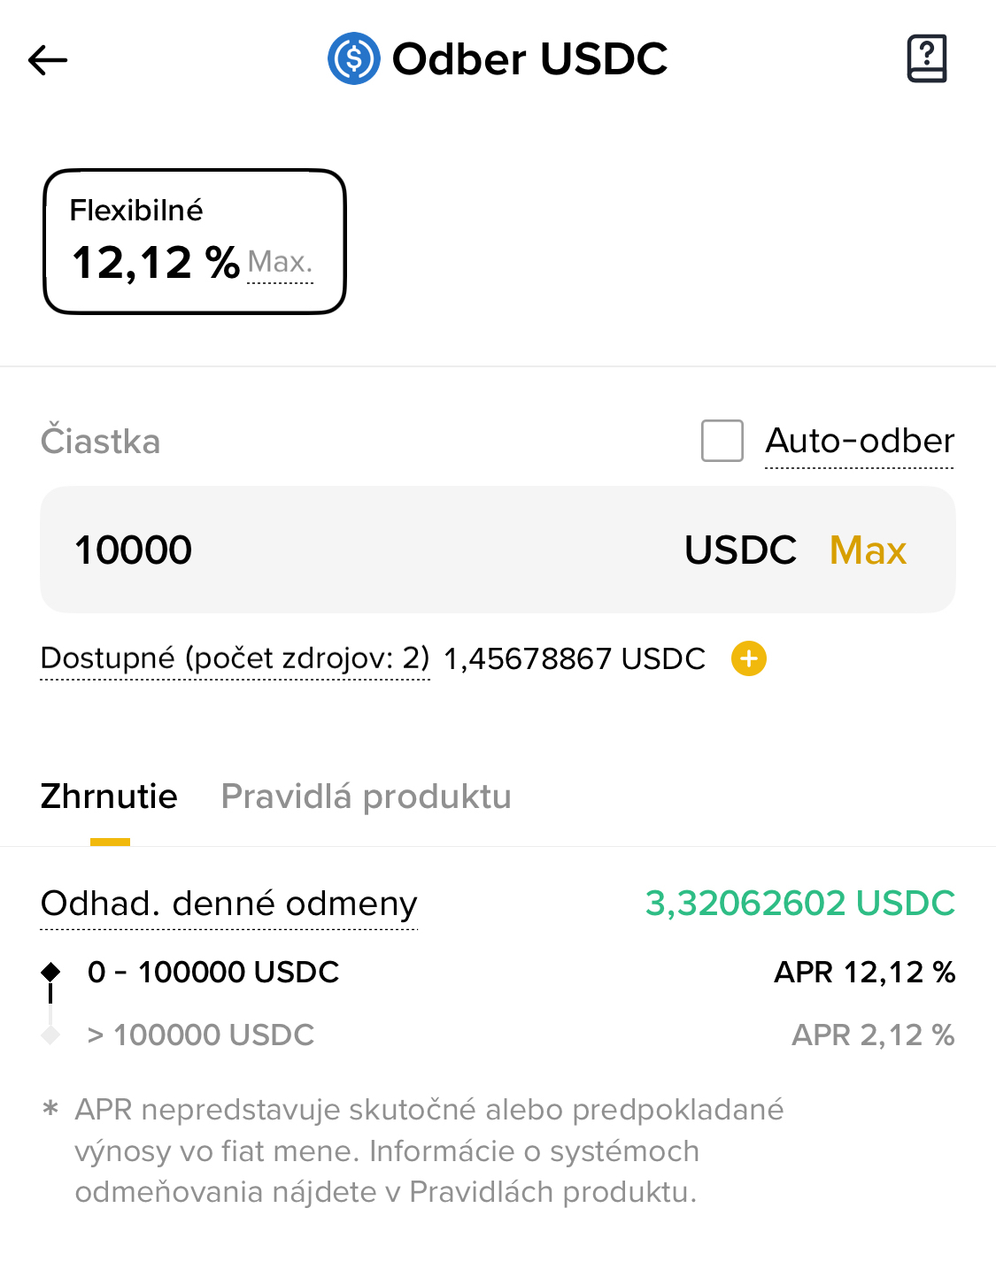The width and height of the screenshot is (996, 1285).
Task: Go back using the left arrow
Action: tap(48, 60)
